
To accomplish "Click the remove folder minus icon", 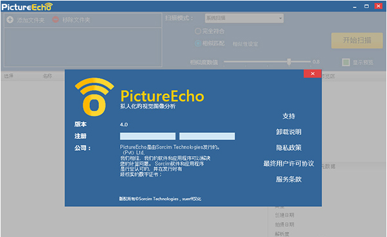I will 55,19.
